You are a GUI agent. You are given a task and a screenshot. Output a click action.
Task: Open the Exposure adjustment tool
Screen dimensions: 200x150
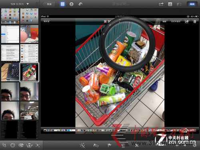(13, 145)
